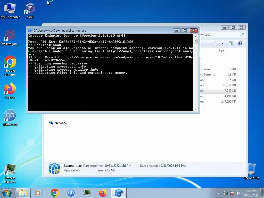Screen dimensions: 264x198
Task: Click the Scanner.exe console title icon
Action: [x=30, y=30]
